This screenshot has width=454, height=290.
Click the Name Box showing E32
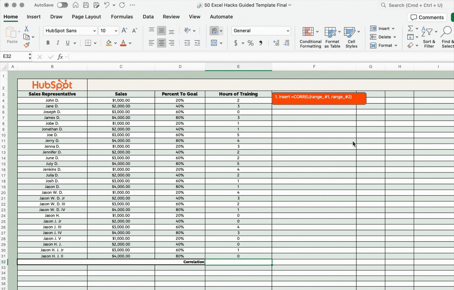point(14,56)
